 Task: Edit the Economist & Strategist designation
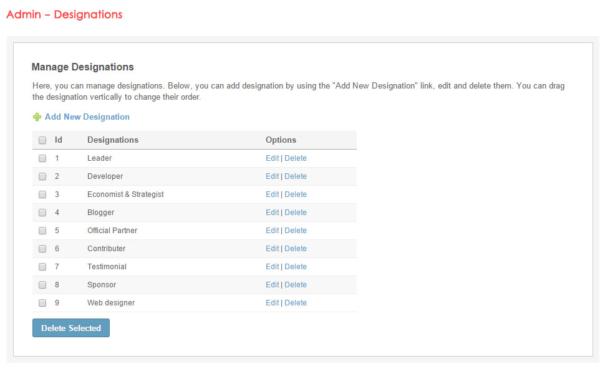pyautogui.click(x=272, y=194)
